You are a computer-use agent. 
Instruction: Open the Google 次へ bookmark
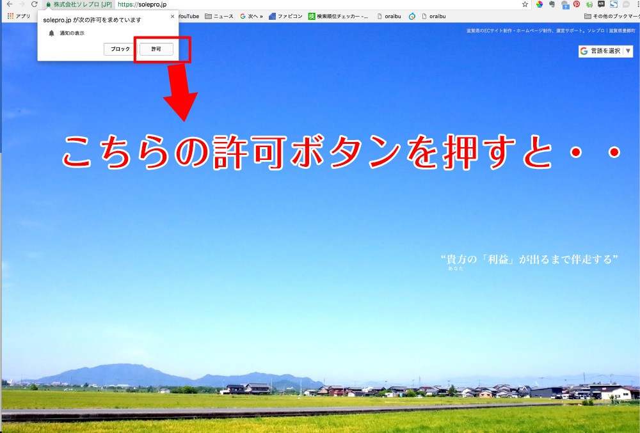(252, 16)
